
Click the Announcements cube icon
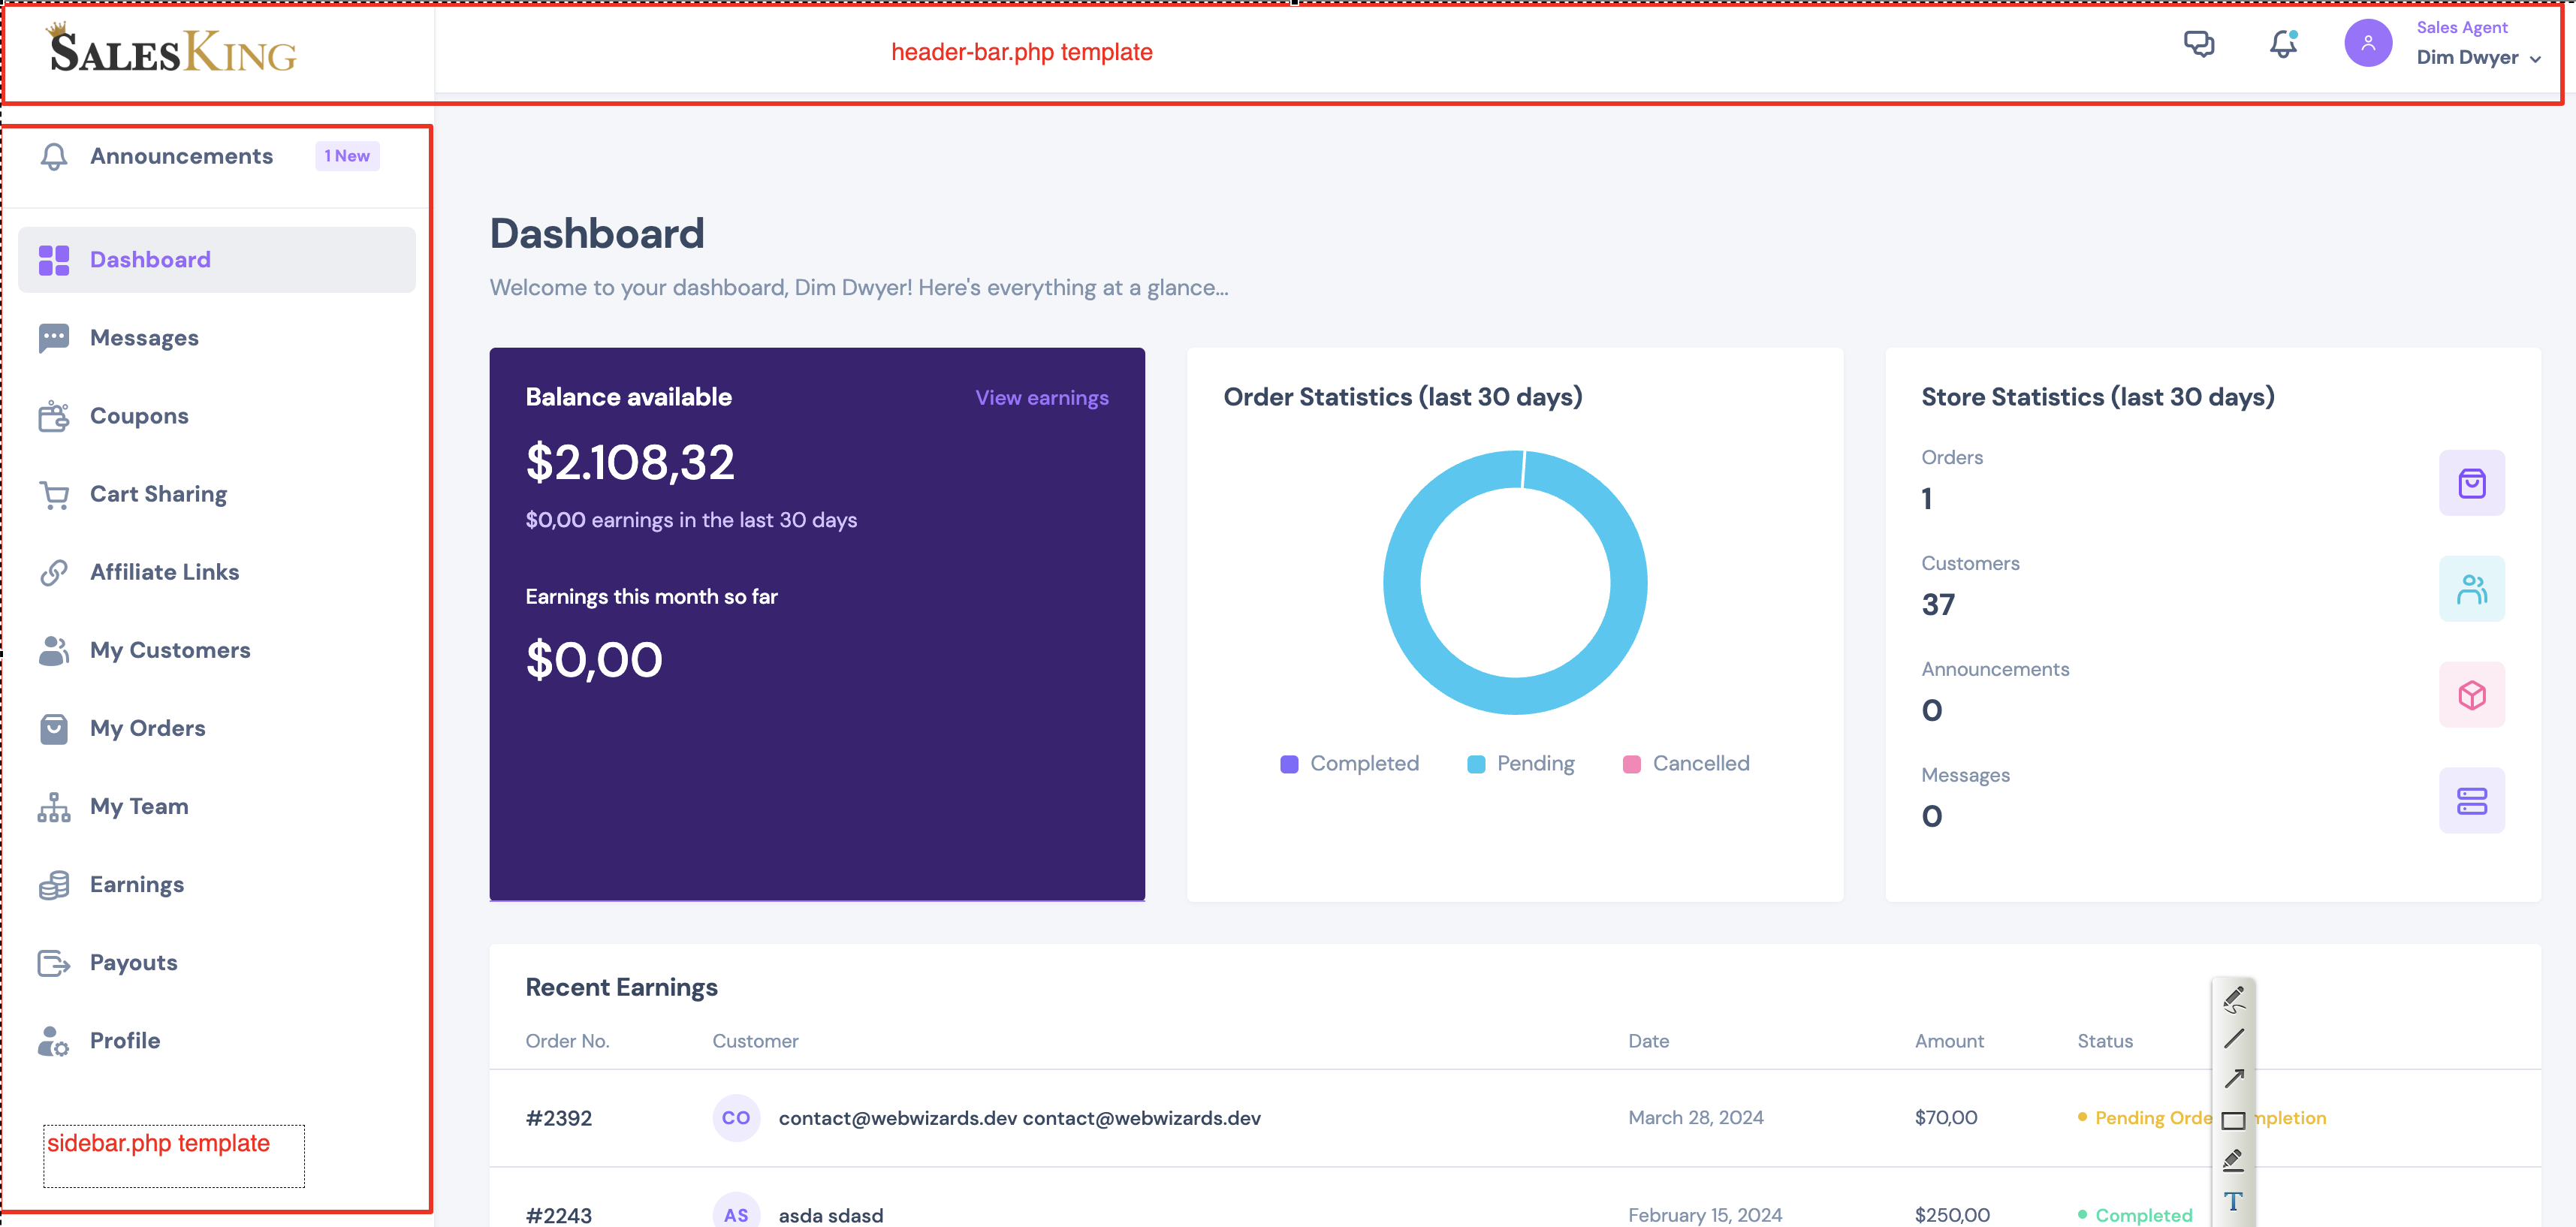tap(2471, 695)
